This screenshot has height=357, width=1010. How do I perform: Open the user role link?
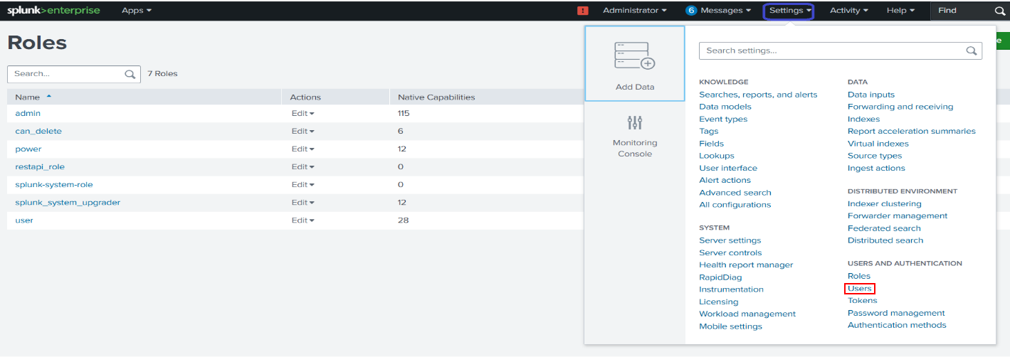pos(24,220)
